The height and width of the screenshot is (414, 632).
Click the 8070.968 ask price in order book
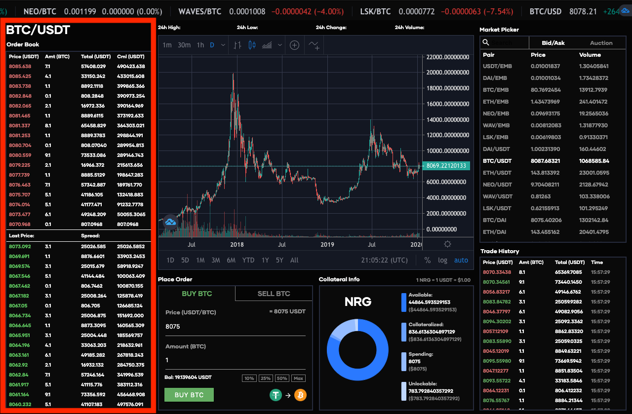coord(20,224)
